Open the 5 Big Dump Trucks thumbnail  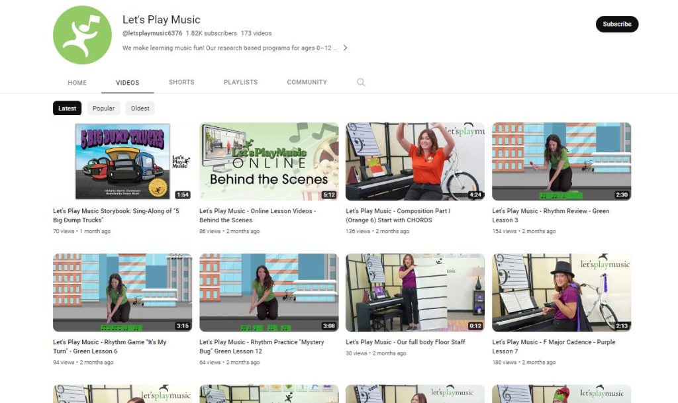(122, 161)
